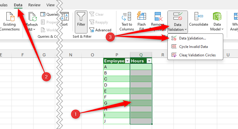Viewport: 238px width, 129px height.
Task: Switch to the View tab
Action: (x=50, y=5)
